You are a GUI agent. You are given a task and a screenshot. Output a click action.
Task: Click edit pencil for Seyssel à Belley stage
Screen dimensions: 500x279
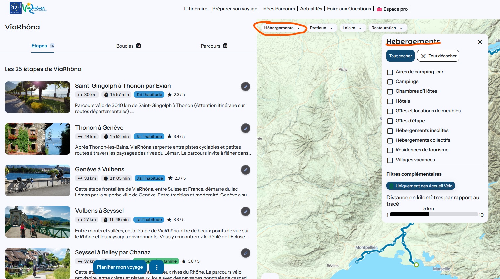point(246,253)
